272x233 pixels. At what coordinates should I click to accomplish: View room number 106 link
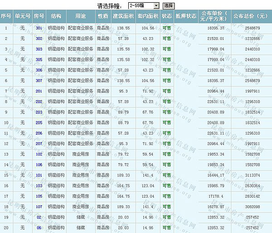pos(39,165)
